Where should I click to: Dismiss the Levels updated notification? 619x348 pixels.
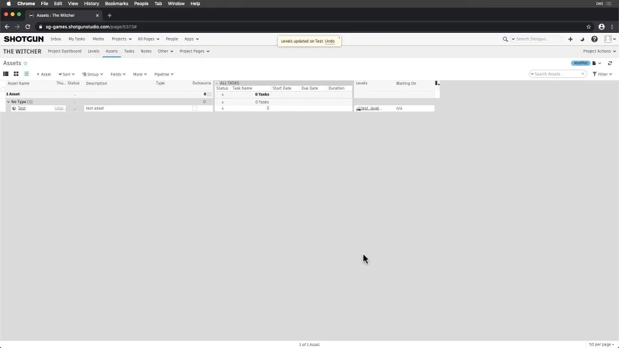(339, 38)
